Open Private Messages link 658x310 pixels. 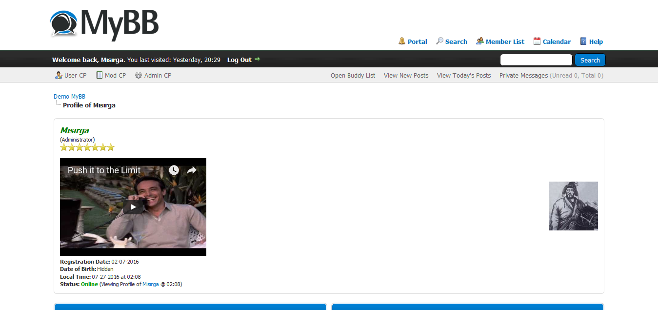523,75
